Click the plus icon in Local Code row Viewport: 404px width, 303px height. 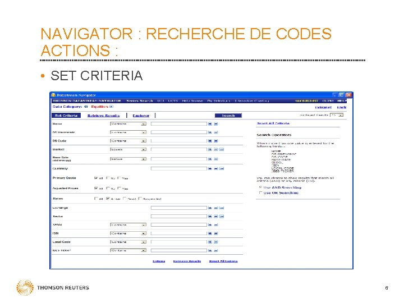(210, 242)
